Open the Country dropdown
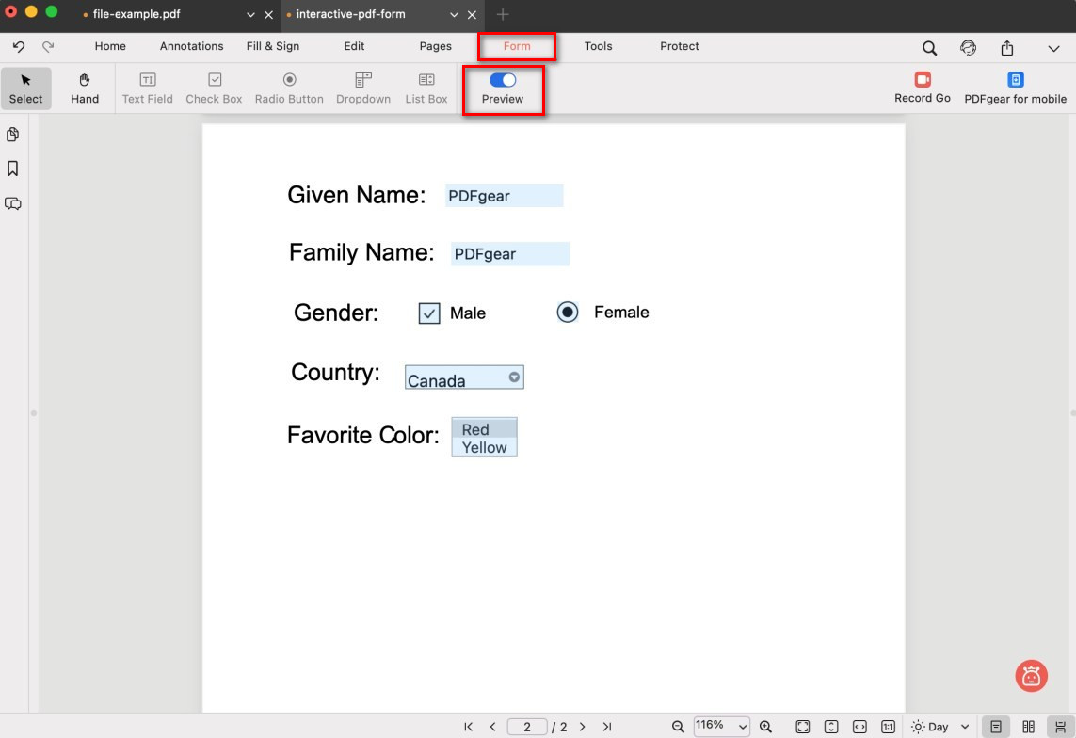This screenshot has width=1076, height=738. click(x=514, y=377)
